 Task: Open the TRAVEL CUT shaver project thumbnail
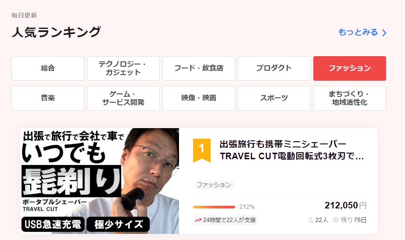pyautogui.click(x=100, y=181)
